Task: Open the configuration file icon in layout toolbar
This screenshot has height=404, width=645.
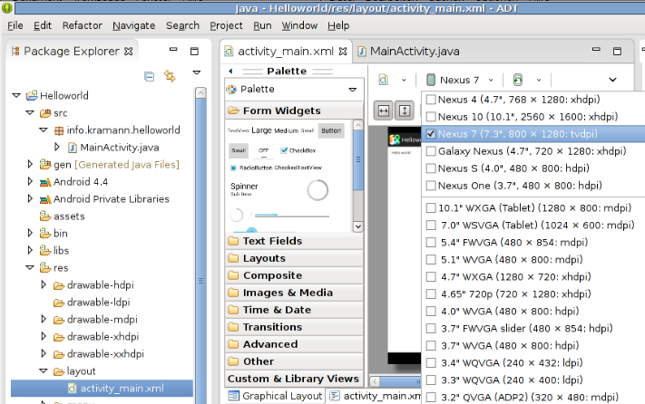Action: (384, 80)
